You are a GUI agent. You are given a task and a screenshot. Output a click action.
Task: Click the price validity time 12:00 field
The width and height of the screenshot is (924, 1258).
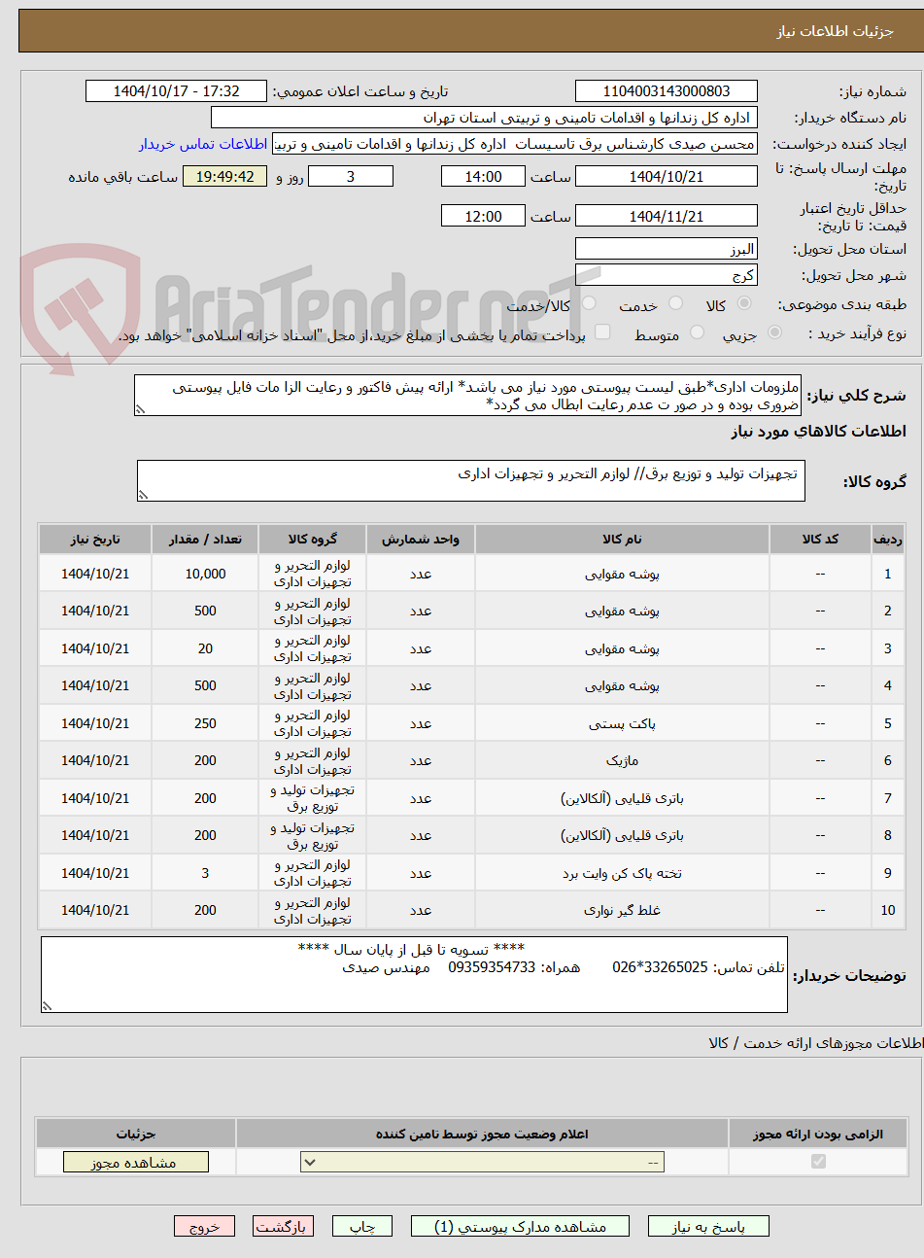click(x=483, y=216)
